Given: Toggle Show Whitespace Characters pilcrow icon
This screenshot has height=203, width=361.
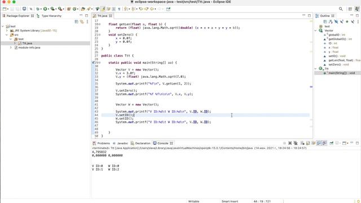Looking at the screenshot, I should tap(119, 9).
